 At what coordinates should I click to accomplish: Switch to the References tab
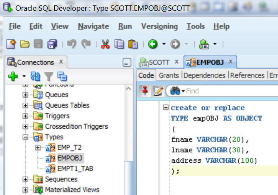tap(247, 75)
